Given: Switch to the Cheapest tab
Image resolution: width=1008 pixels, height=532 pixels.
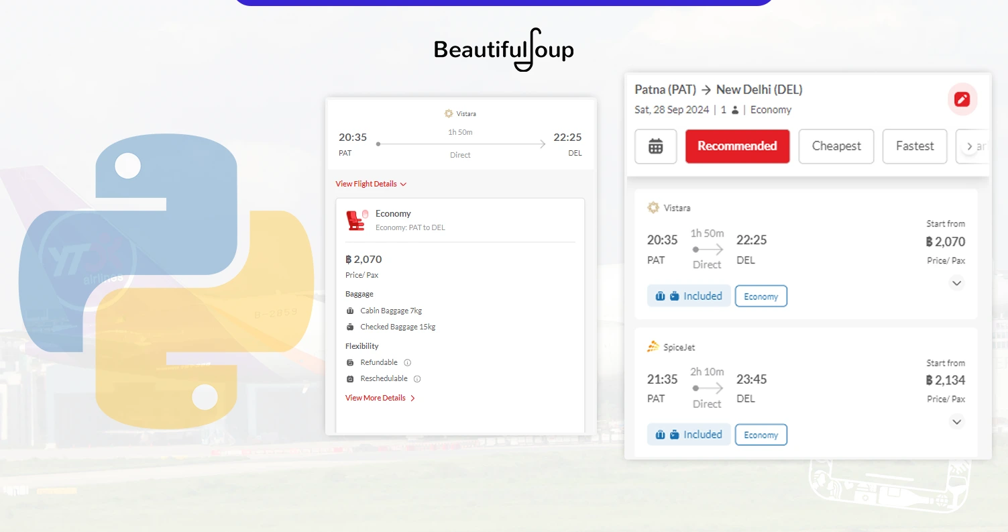Looking at the screenshot, I should click(836, 146).
